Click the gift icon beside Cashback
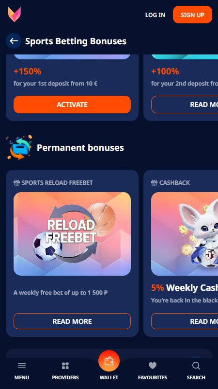 154,183
